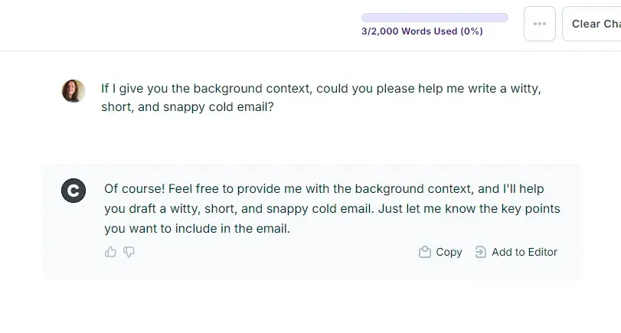The height and width of the screenshot is (333, 621).
Task: Click the user message line starting "If I give you"
Action: coord(321,88)
